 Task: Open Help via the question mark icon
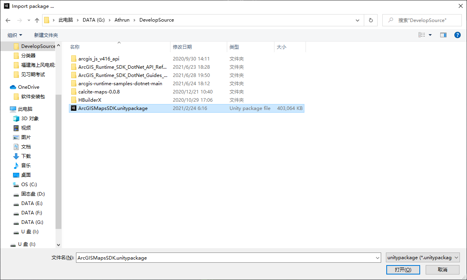[457, 35]
